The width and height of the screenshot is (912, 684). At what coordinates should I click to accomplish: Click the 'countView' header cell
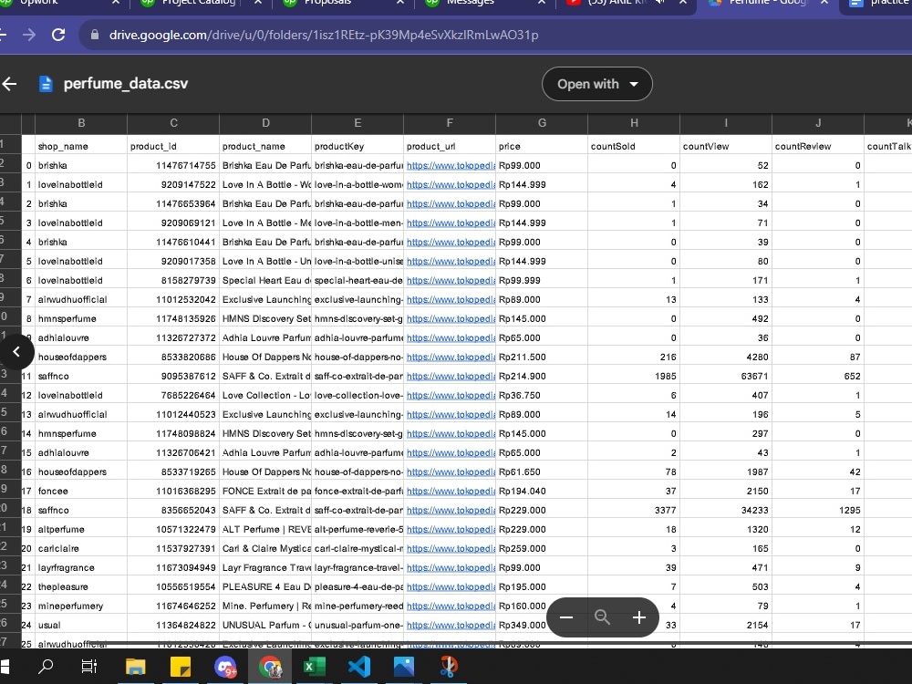tap(726, 146)
